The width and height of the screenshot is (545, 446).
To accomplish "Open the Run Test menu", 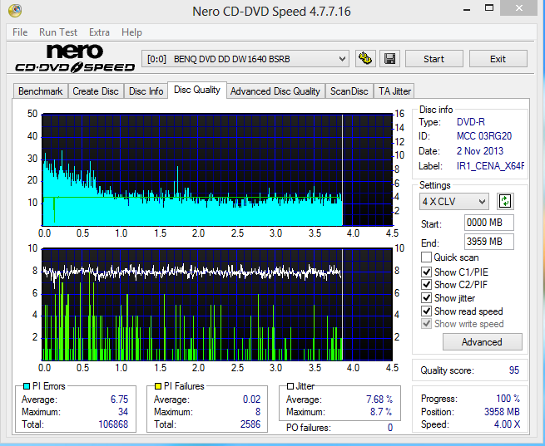I will click(58, 32).
